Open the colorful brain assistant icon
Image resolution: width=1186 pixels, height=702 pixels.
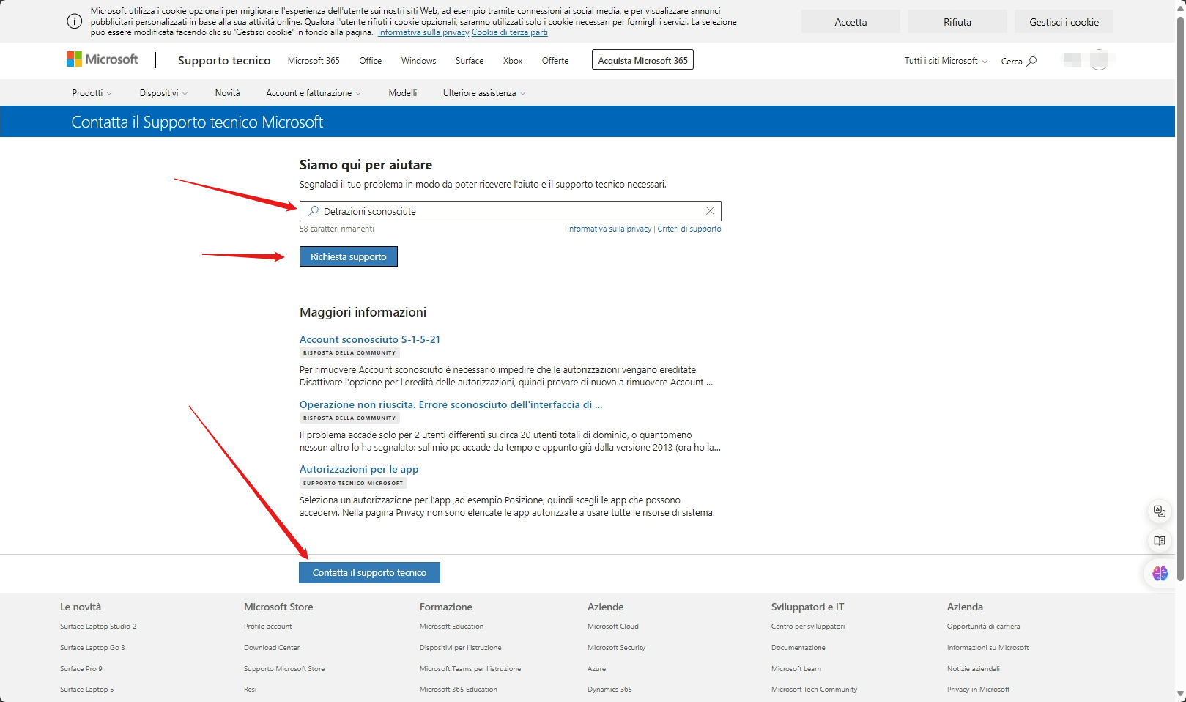tap(1160, 573)
